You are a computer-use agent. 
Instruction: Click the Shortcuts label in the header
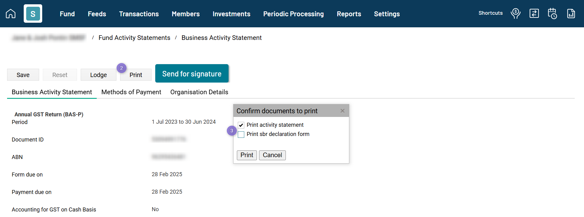click(x=490, y=13)
